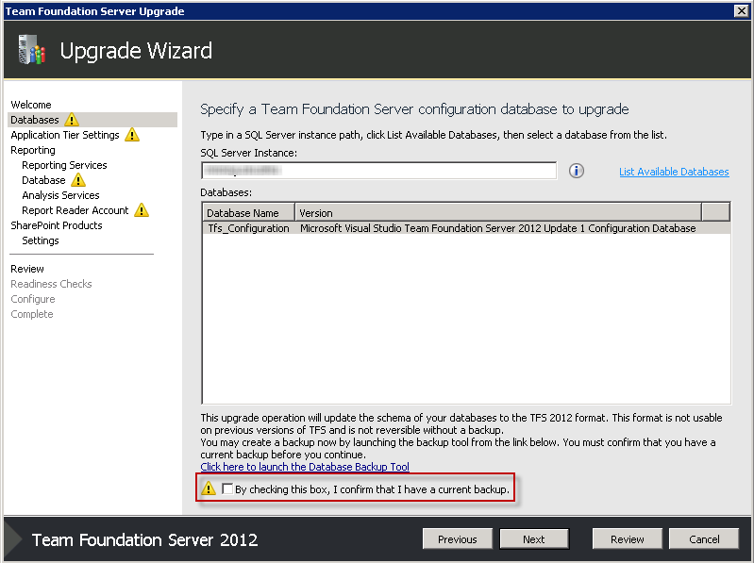Viewport: 754px width, 563px height.
Task: Click warning icon beside Report Reader Account
Action: click(142, 210)
